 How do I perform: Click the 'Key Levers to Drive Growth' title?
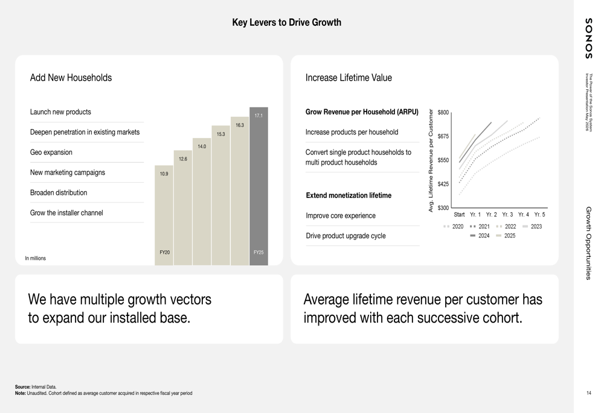click(286, 22)
